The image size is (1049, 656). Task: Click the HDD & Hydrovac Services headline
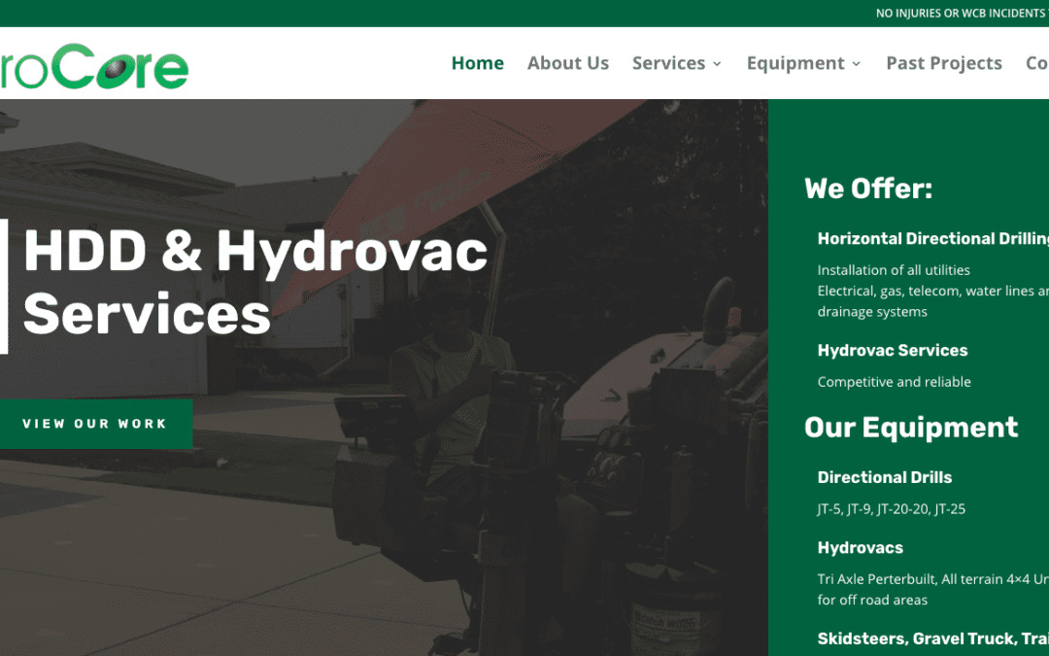(x=254, y=282)
